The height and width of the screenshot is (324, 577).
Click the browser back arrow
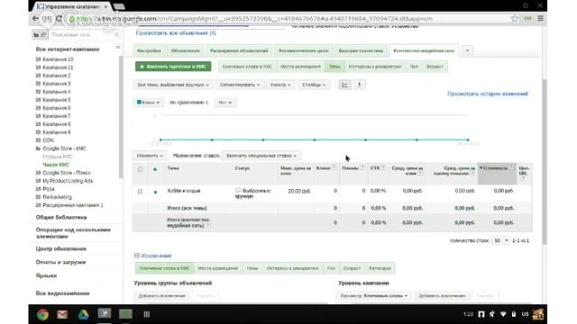pos(36,18)
